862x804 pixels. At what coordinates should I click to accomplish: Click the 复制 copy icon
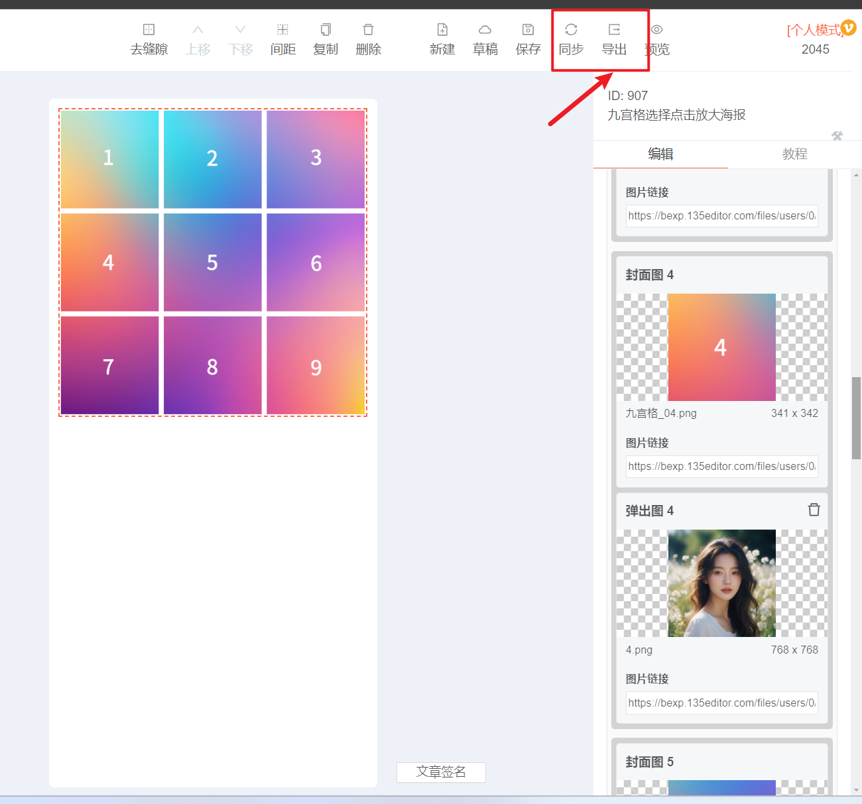tap(326, 30)
